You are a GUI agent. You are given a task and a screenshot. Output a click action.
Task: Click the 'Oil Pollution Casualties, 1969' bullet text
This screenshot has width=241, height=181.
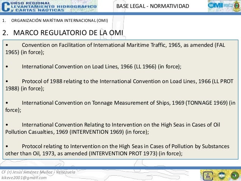113,128
